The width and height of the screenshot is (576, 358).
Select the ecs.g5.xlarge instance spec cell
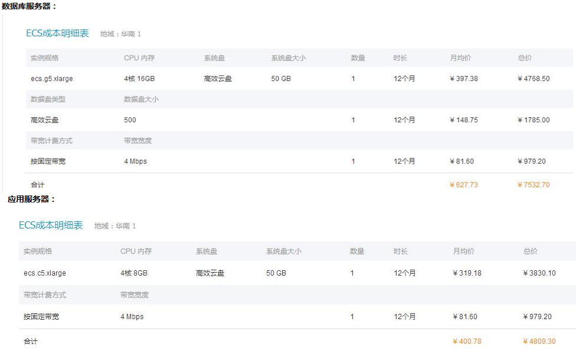[52, 79]
